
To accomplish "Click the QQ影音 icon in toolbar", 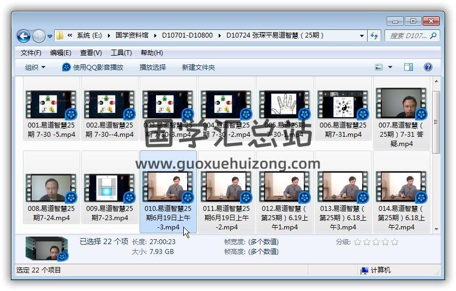I will 67,68.
